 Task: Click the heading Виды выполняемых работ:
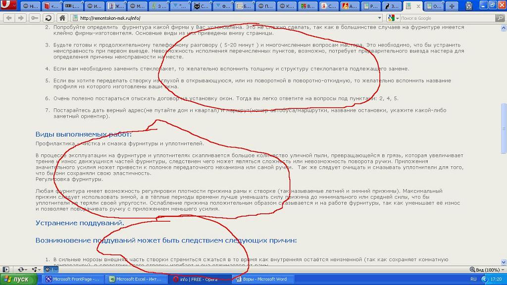pyautogui.click(x=83, y=134)
